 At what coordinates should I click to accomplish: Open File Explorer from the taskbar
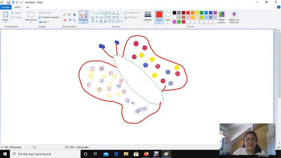126,154
